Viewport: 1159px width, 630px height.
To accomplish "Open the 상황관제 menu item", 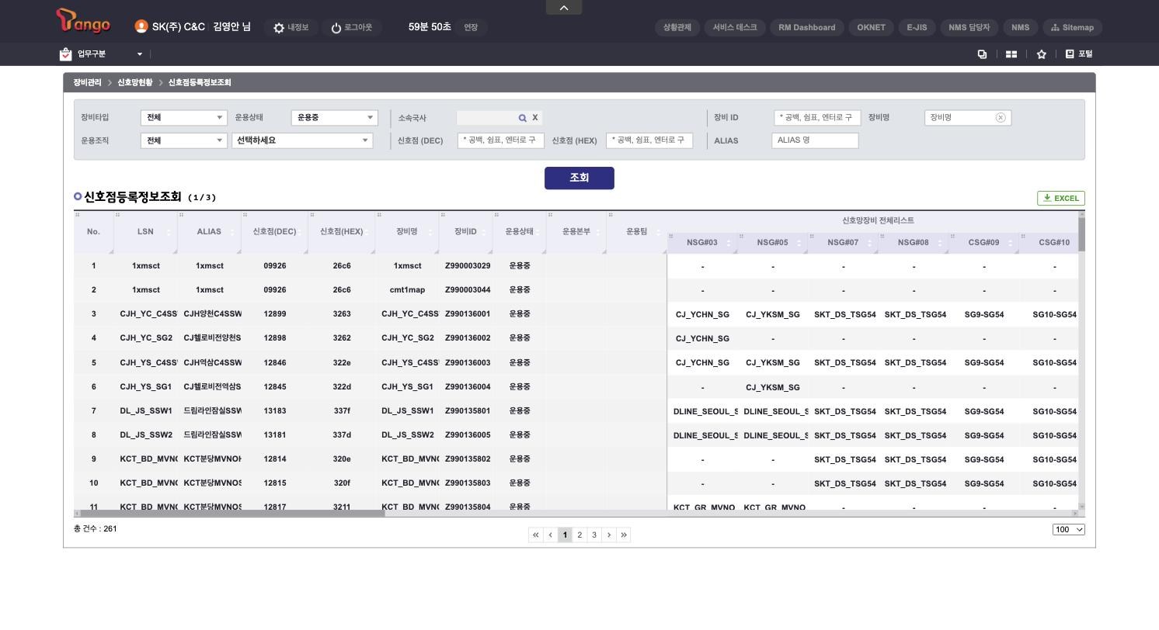I will [x=677, y=27].
